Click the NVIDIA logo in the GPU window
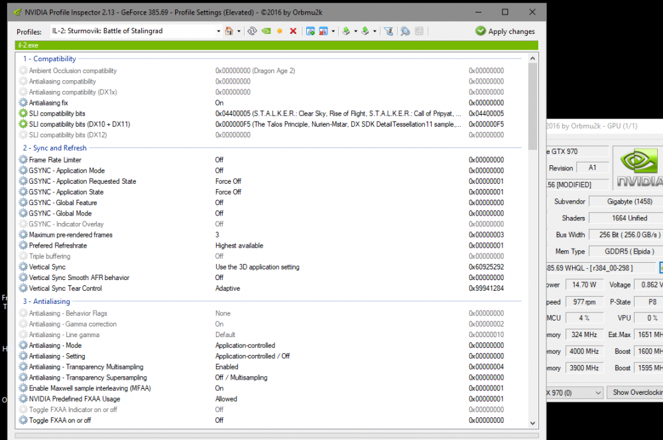663x440 pixels. 639,169
